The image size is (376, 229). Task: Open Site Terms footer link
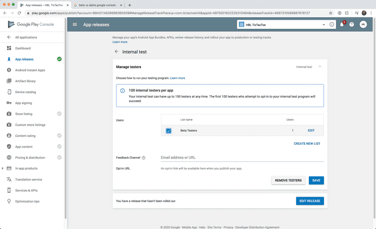click(x=214, y=227)
